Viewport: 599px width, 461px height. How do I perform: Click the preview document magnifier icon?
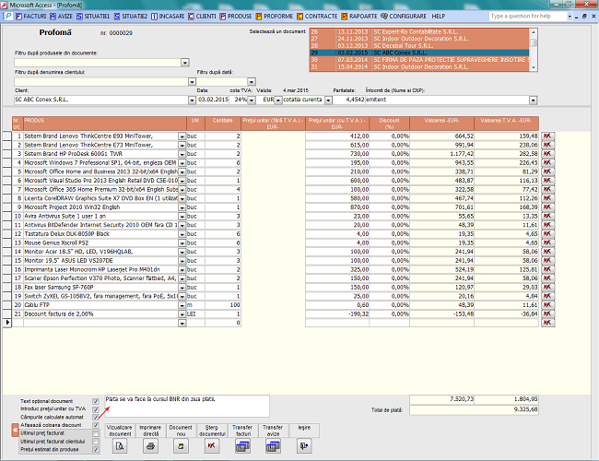(120, 446)
